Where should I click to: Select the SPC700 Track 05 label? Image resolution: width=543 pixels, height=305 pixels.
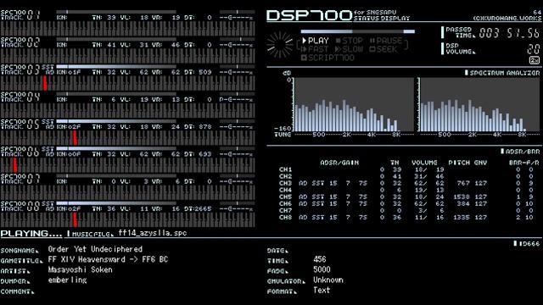point(20,125)
